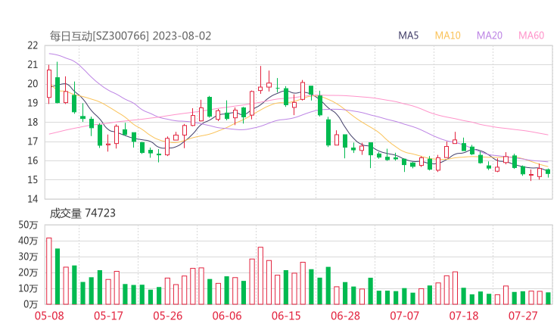Click the volume axis label 40万
This screenshot has width=560, height=333.
click(x=28, y=241)
